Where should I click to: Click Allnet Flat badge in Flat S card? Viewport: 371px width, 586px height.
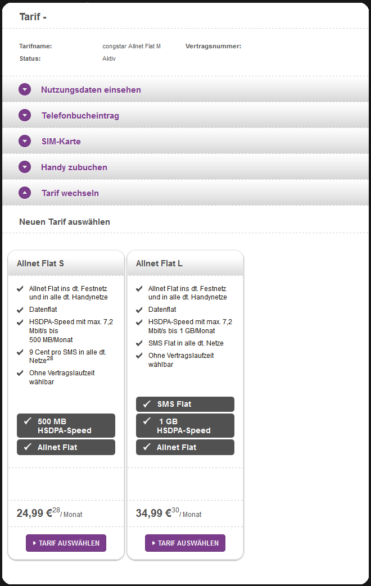[x=66, y=447]
